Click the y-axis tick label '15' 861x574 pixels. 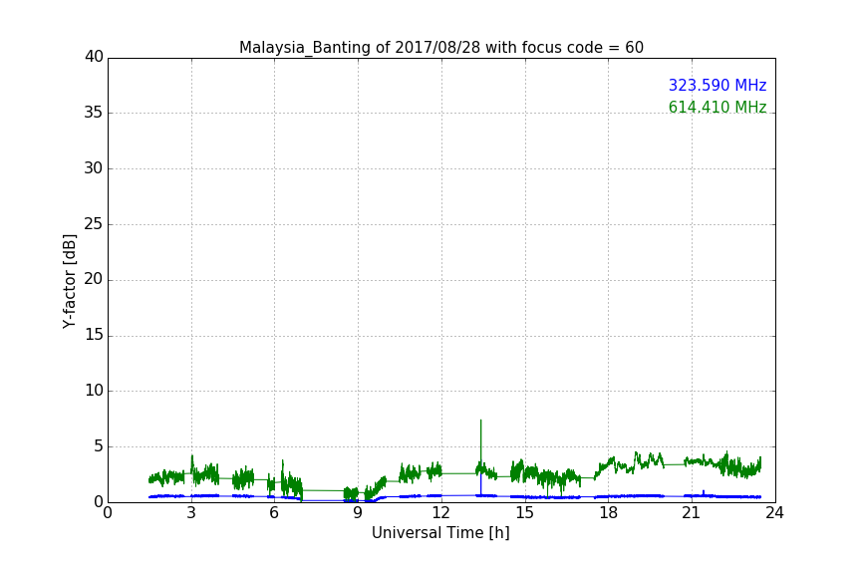tap(94, 335)
